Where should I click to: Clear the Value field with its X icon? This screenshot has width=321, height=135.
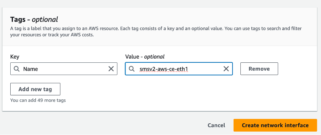point(226,69)
